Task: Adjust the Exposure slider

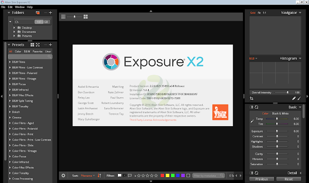Action: tap(277, 131)
